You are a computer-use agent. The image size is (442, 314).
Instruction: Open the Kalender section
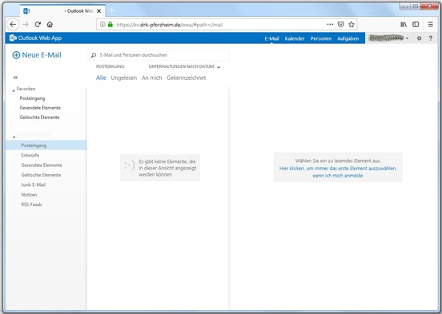pos(295,38)
